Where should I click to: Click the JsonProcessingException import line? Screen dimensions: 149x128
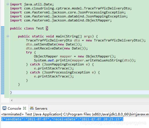pyautogui.click(x=68, y=12)
